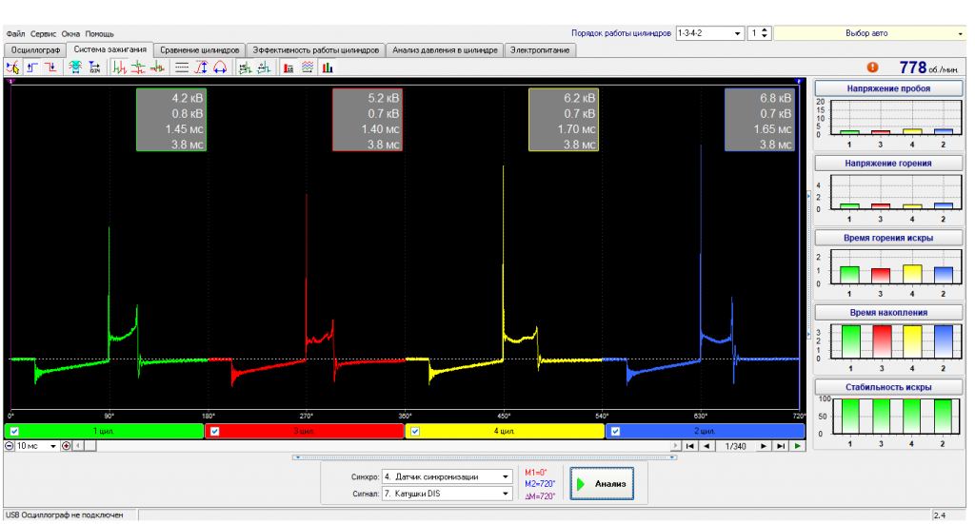Click the yellow cylinder 4 measurement box
The image size is (975, 524).
click(564, 120)
